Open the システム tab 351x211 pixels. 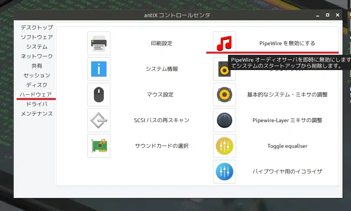(37, 47)
